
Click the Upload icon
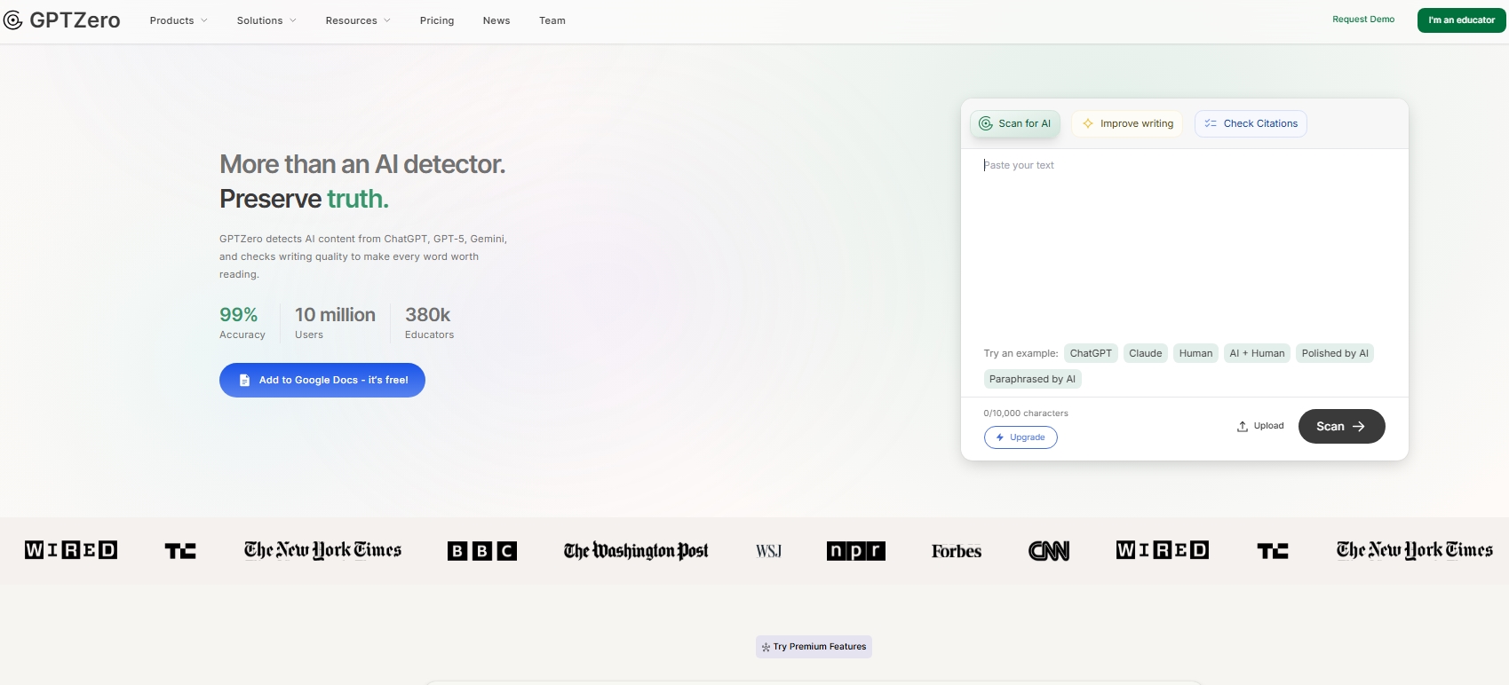point(1243,427)
